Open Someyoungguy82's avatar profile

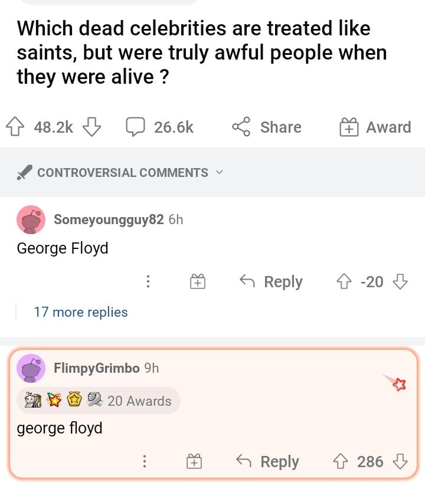(x=31, y=220)
